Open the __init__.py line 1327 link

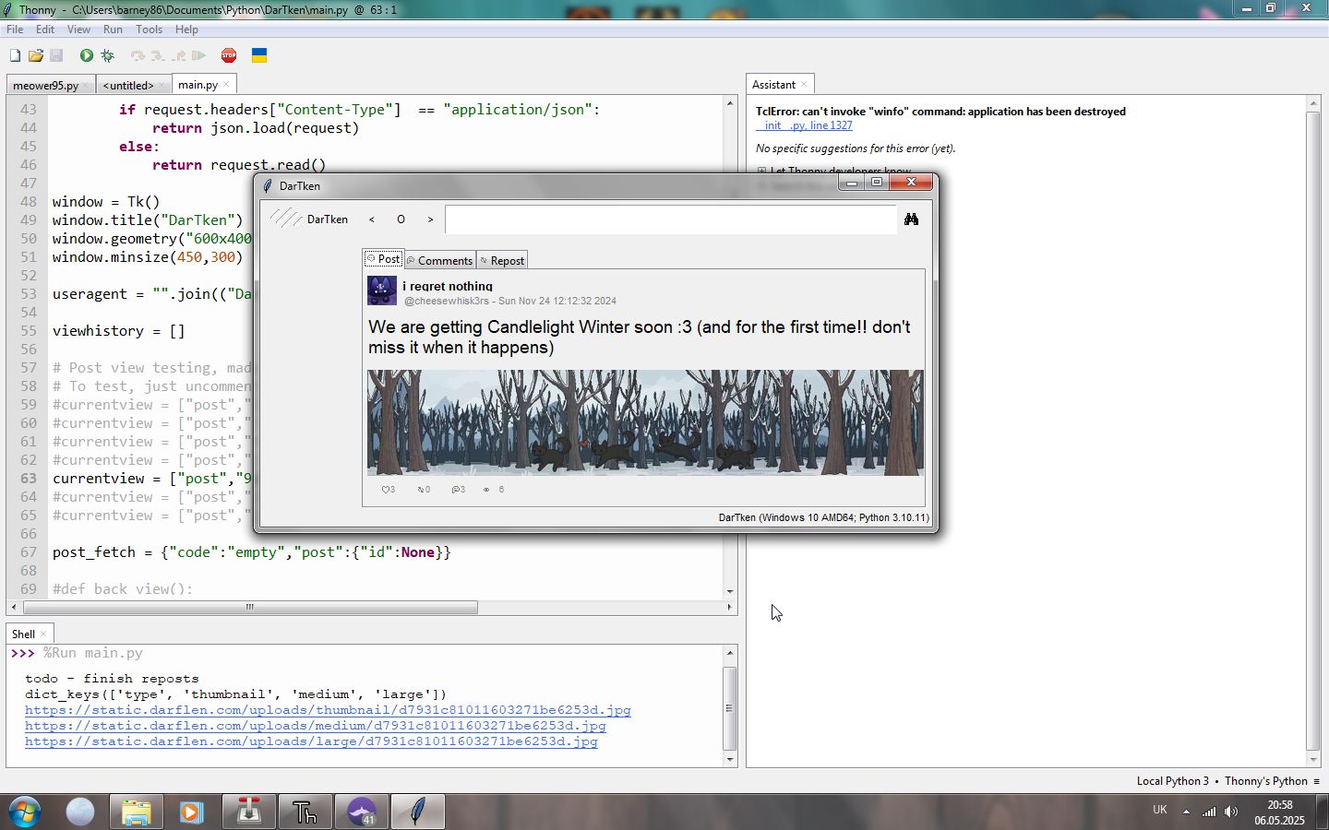[805, 125]
